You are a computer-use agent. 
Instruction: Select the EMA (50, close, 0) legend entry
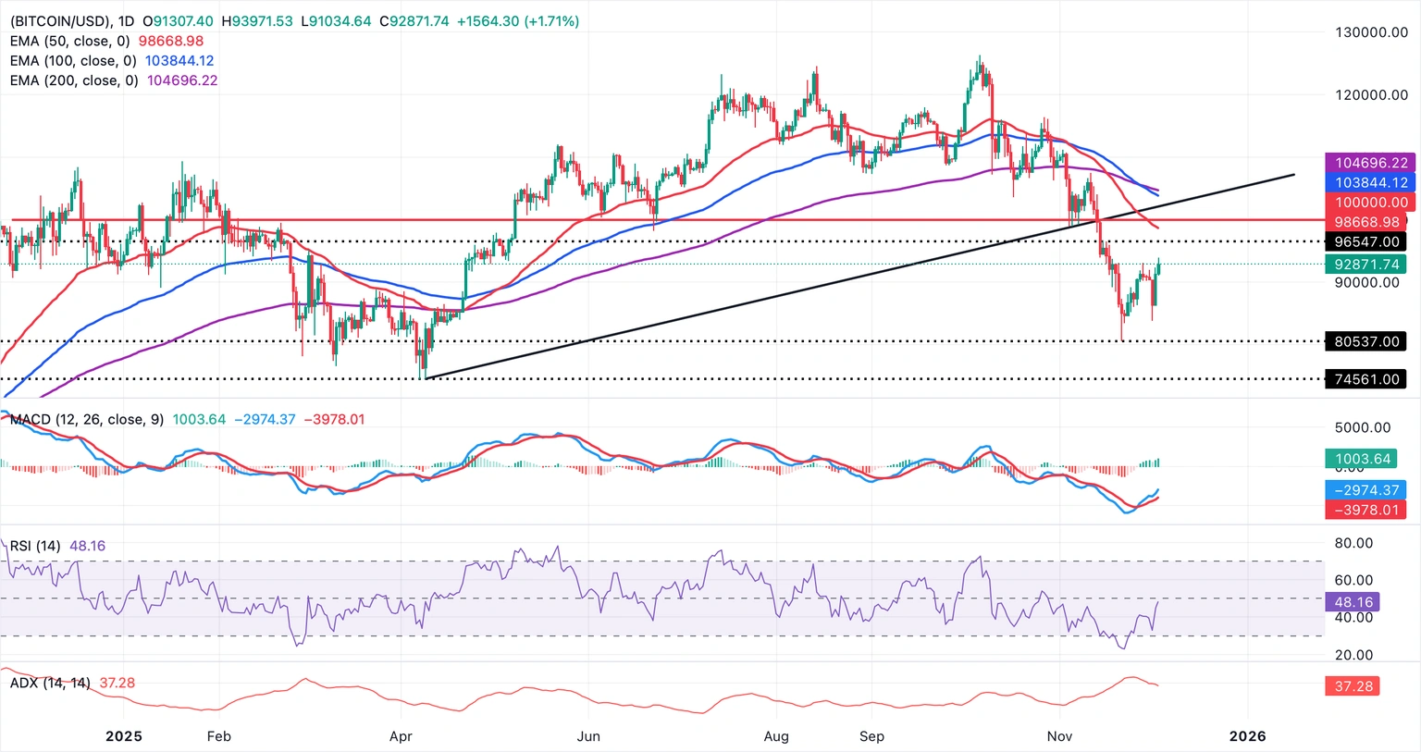[69, 41]
